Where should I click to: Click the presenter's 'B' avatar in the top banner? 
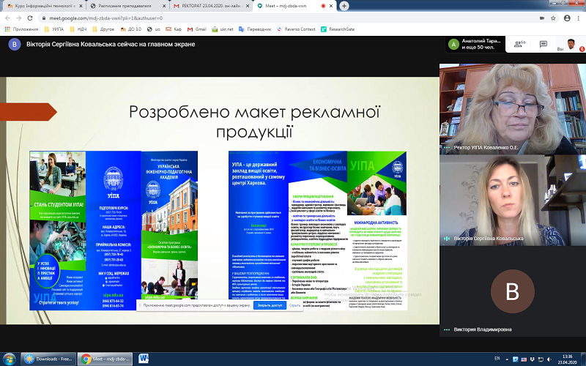point(14,44)
